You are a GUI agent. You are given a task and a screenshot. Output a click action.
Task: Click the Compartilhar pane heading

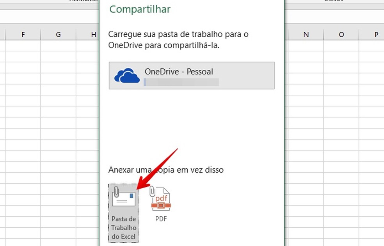click(x=139, y=9)
